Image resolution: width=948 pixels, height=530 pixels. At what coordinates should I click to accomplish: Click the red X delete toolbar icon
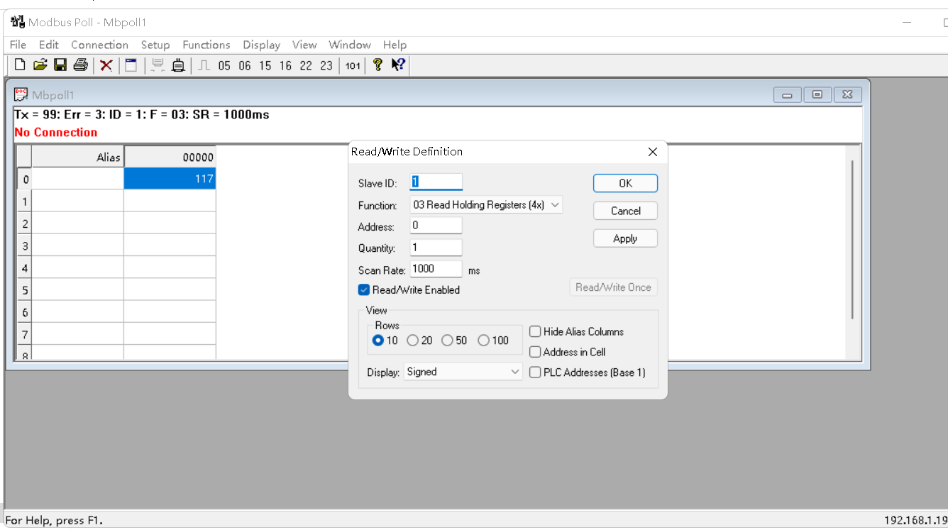tap(106, 65)
